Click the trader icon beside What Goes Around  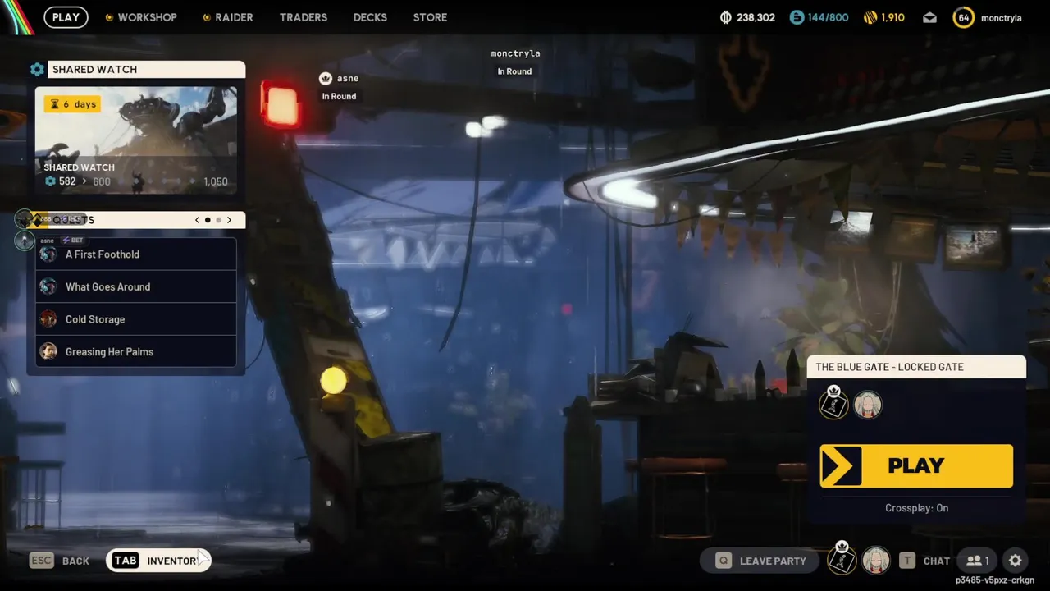48,286
